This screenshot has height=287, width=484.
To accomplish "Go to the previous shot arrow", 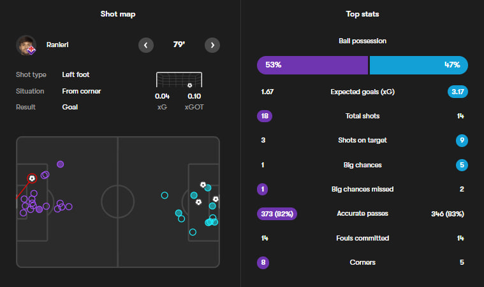I will coord(147,45).
